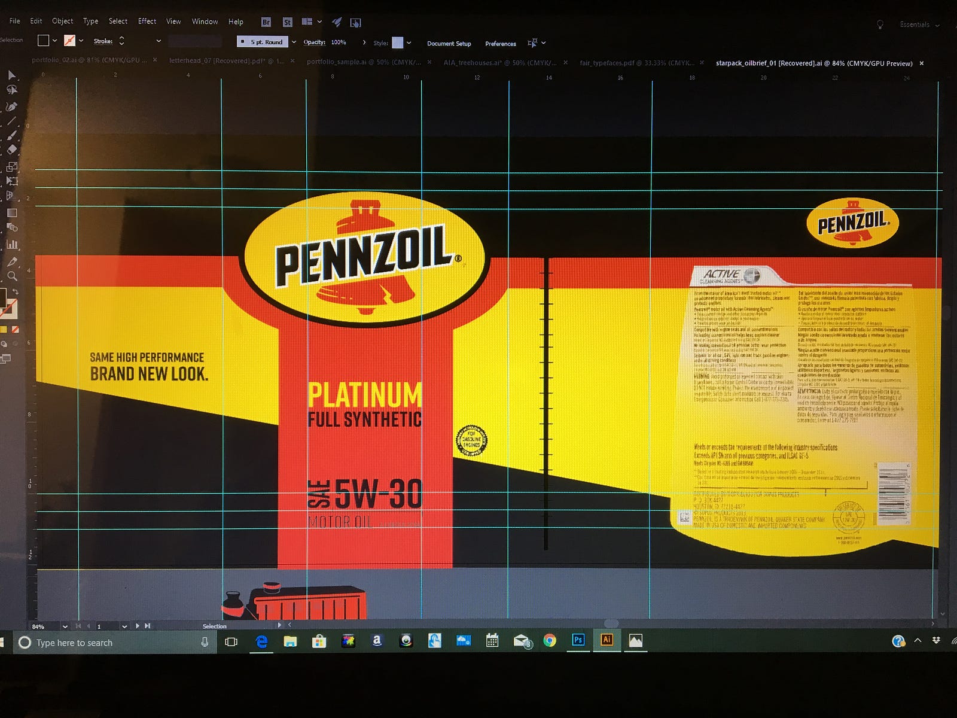Image resolution: width=957 pixels, height=718 pixels.
Task: Click the Document Setup button
Action: click(x=449, y=44)
